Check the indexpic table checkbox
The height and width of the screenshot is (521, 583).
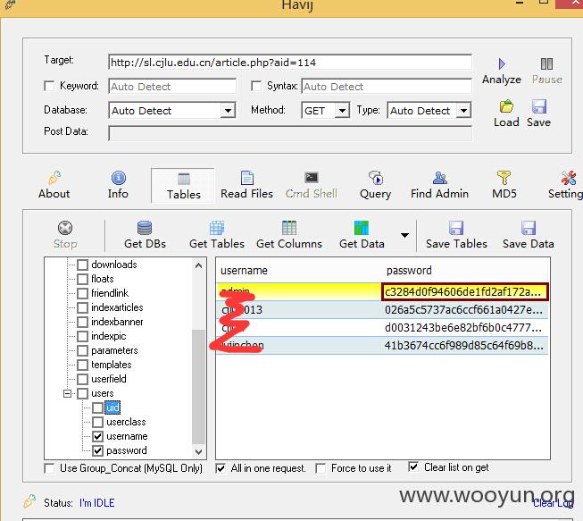82,336
